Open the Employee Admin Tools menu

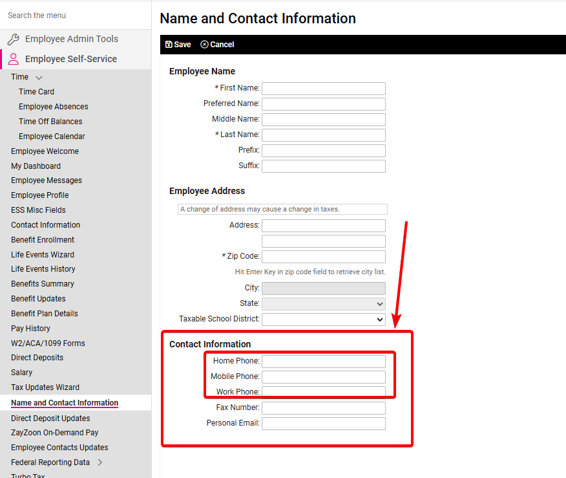click(x=72, y=39)
